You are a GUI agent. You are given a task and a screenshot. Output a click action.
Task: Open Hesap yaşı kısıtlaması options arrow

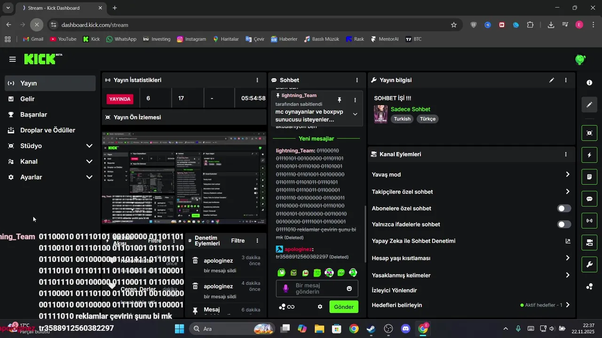pos(568,258)
